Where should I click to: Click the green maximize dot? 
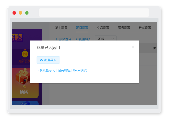(x=27, y=13)
